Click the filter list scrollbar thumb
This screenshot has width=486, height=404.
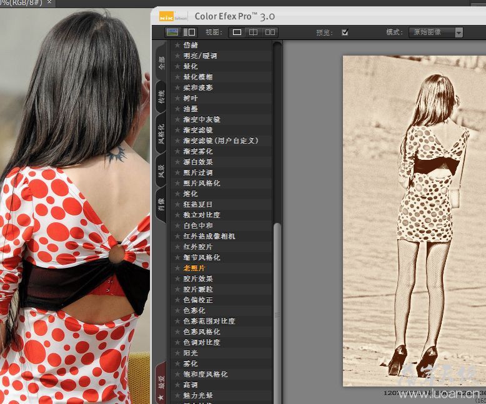pyautogui.click(x=277, y=313)
